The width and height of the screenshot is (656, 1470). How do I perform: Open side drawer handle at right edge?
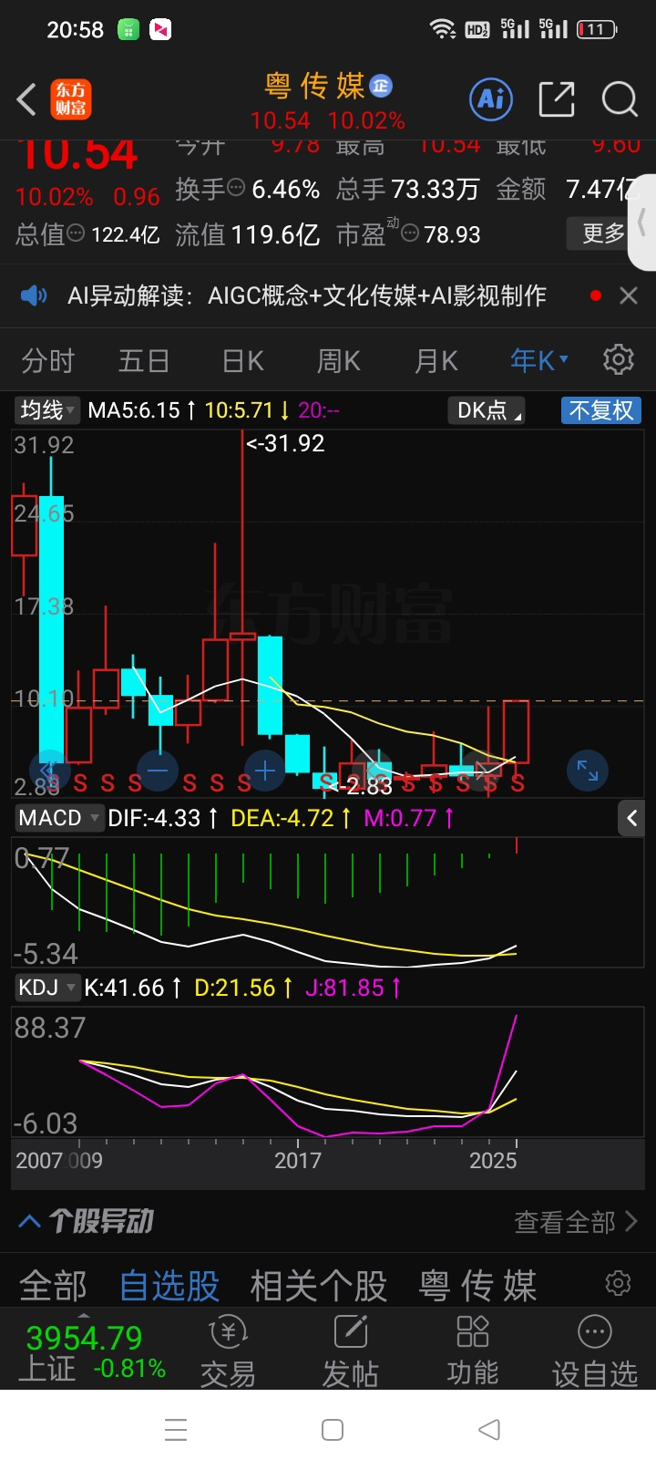[x=642, y=222]
